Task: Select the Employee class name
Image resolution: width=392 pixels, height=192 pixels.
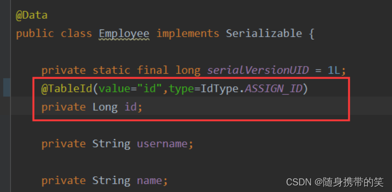Action: tap(124, 34)
